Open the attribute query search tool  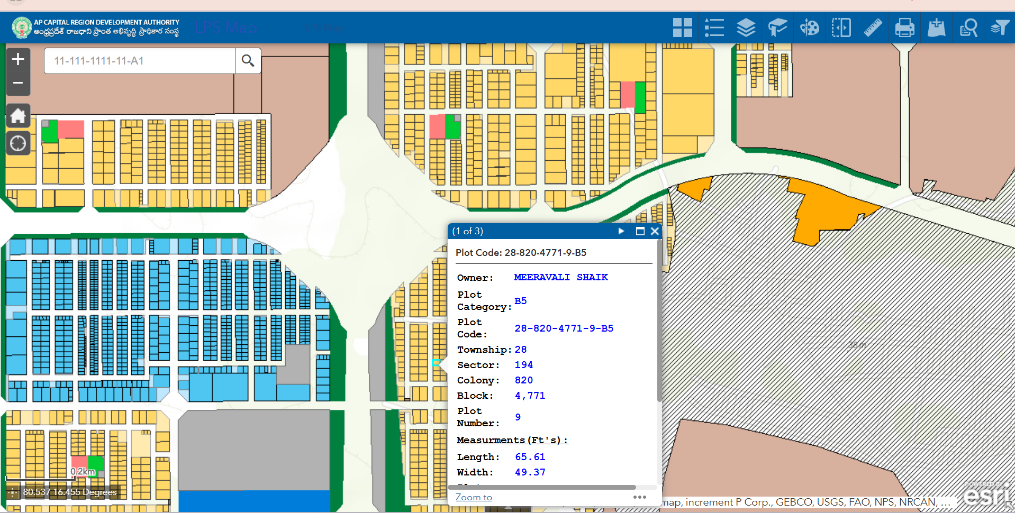[x=968, y=27]
